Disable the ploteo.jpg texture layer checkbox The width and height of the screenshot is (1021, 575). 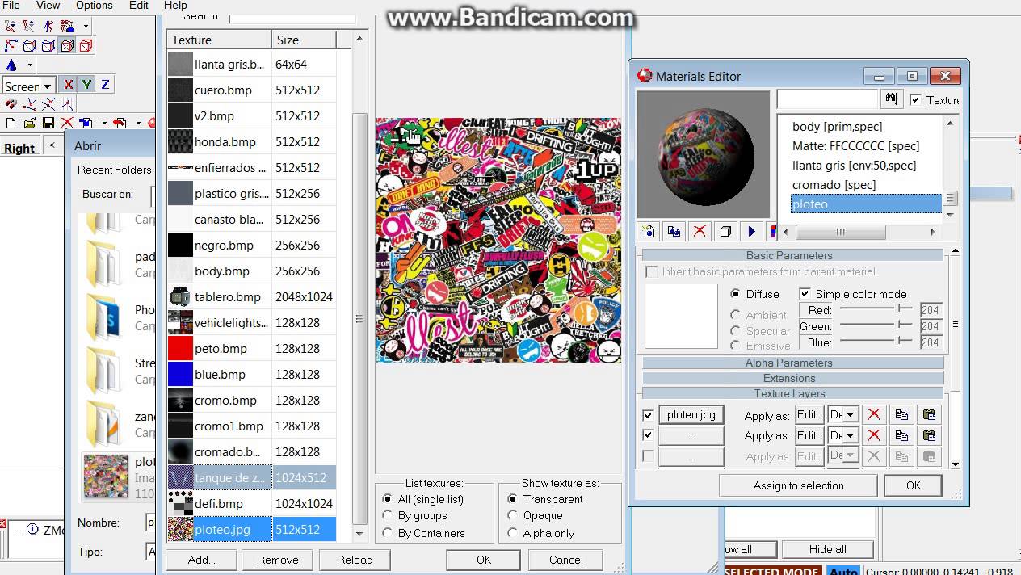point(648,415)
